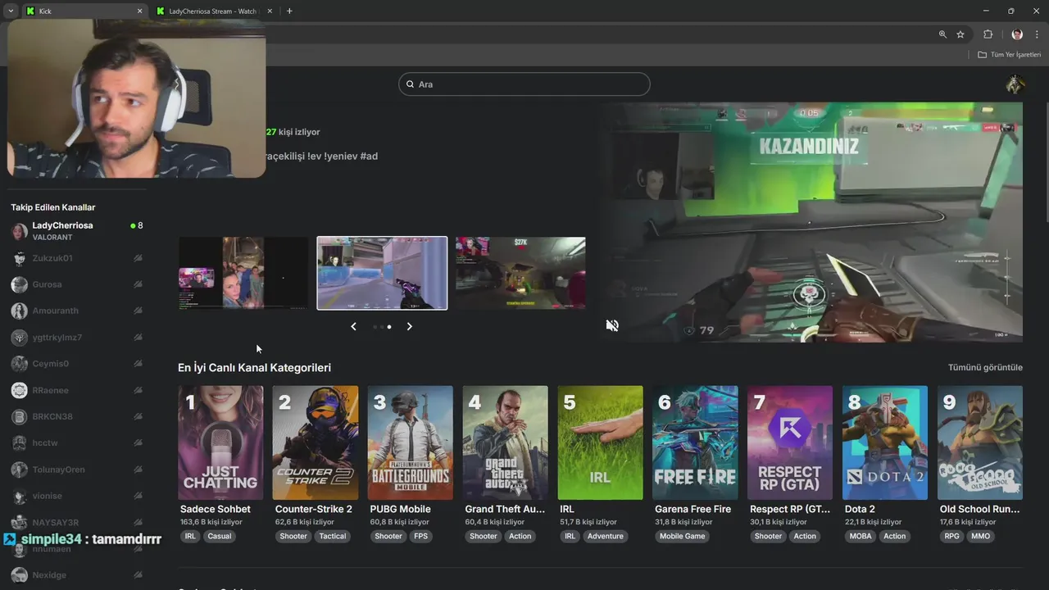Open LadyCherriosa followed channel
Screen dimensions: 1049x590
tap(77, 231)
